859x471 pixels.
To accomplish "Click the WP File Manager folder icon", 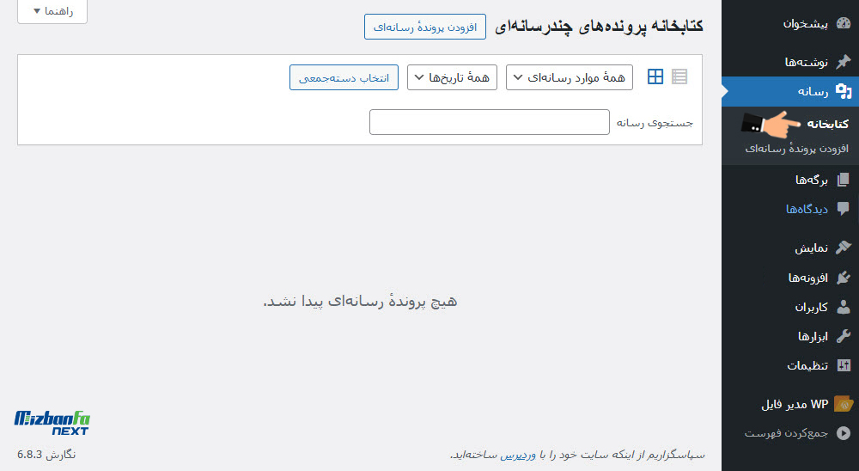I will [x=844, y=404].
